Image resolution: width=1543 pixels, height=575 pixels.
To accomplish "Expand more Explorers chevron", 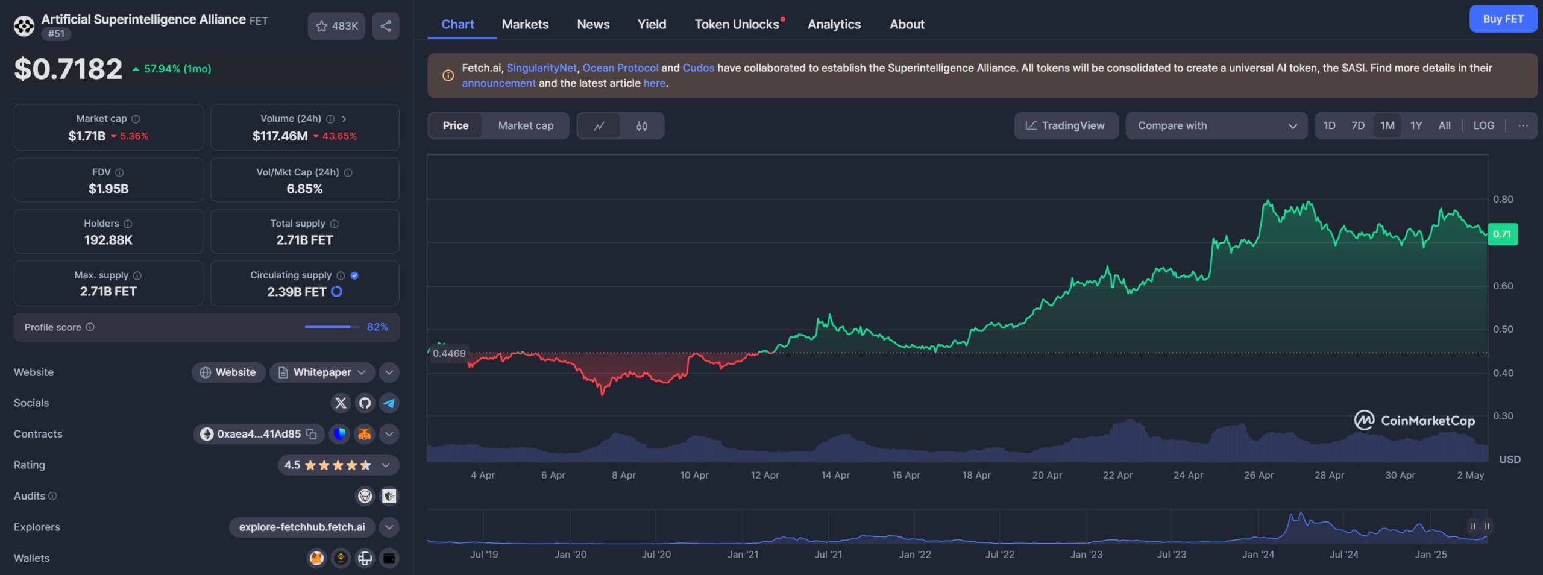I will 389,527.
